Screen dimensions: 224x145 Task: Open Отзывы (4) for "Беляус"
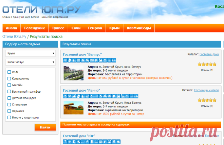[x=207, y=70]
